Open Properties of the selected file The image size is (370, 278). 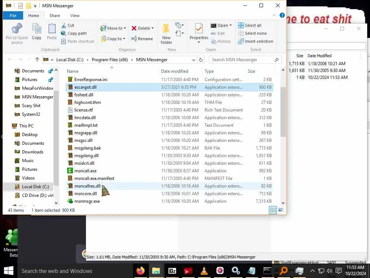(x=199, y=33)
